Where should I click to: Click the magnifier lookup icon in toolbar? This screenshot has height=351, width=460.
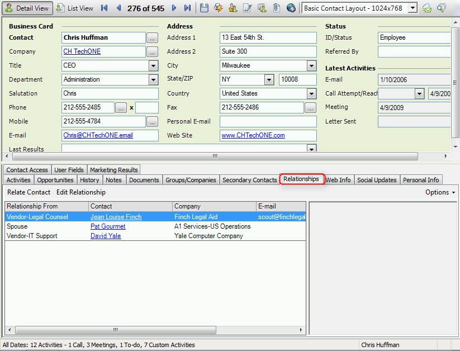tap(441, 8)
